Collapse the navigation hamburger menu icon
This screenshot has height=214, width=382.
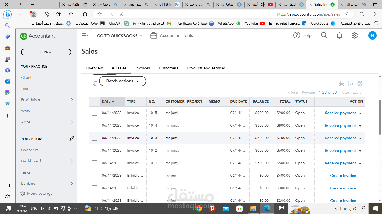tap(85, 35)
